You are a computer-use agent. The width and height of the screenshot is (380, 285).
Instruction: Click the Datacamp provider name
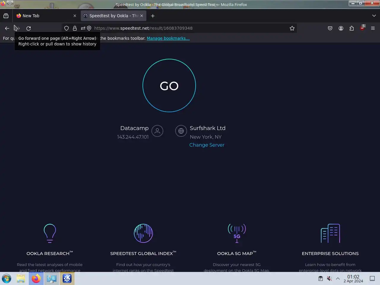[x=134, y=128]
